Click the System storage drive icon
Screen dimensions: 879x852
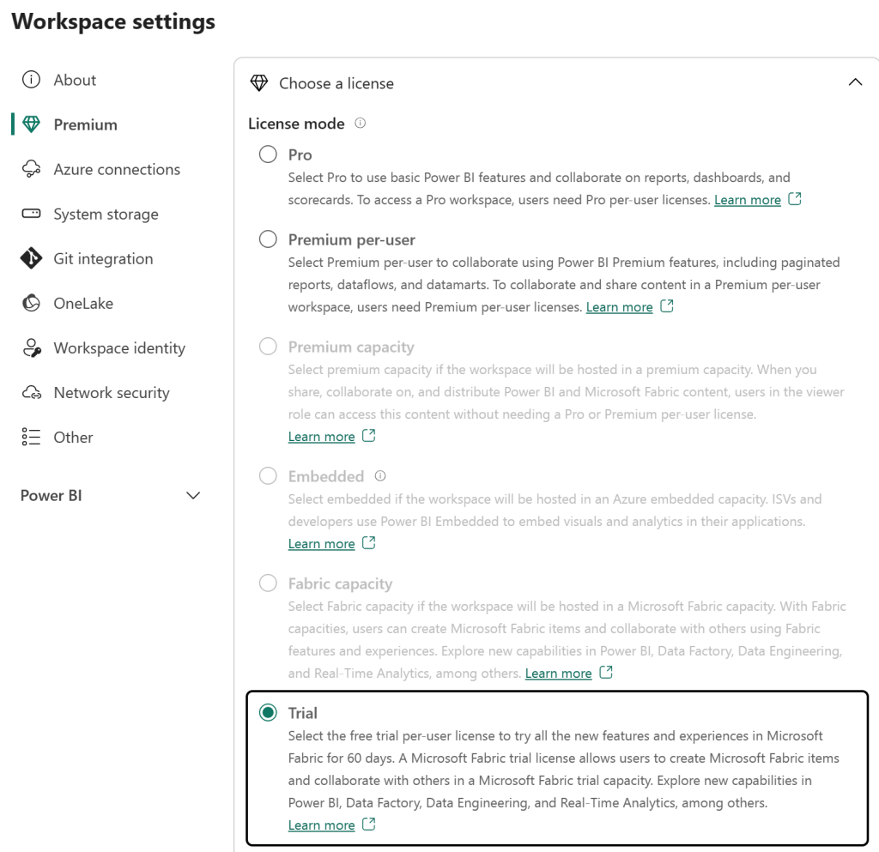click(31, 214)
